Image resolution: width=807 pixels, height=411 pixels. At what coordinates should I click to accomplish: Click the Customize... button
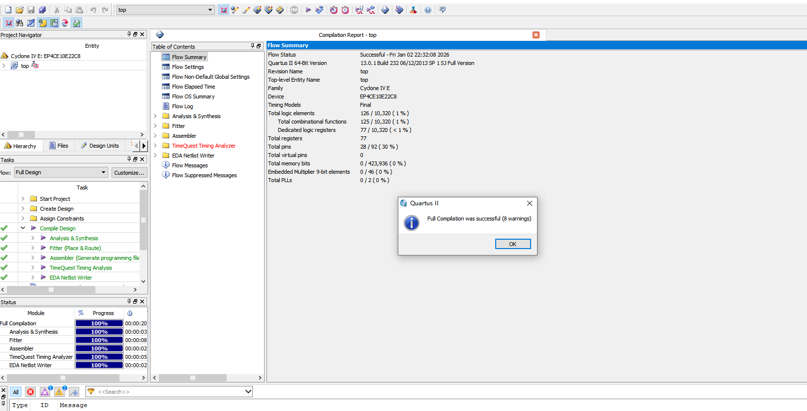click(x=129, y=172)
